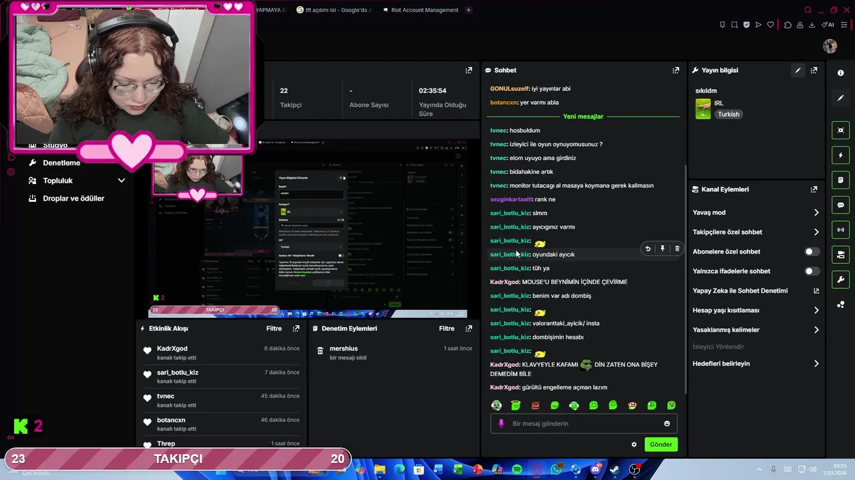The height and width of the screenshot is (480, 855).
Task: Toggle Yalnızca ifadelerle sohbet switch
Action: coord(812,271)
